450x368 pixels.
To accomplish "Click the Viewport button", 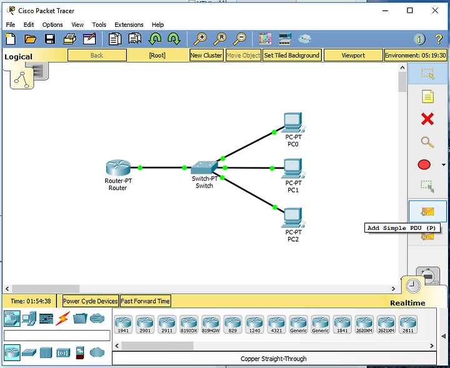I will click(353, 55).
